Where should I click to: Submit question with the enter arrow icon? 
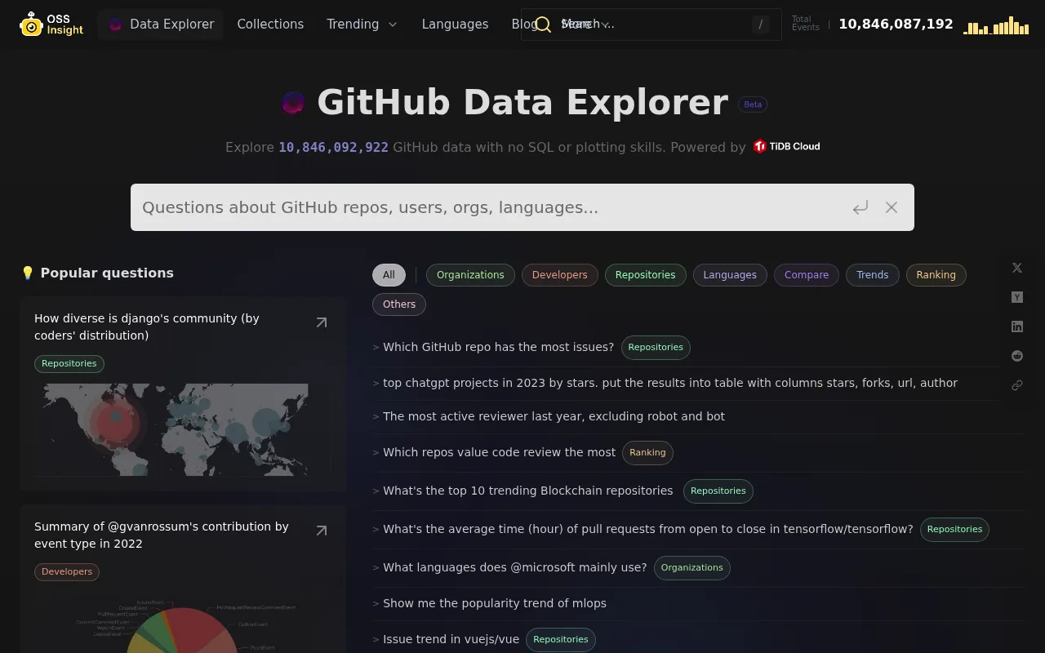point(860,207)
